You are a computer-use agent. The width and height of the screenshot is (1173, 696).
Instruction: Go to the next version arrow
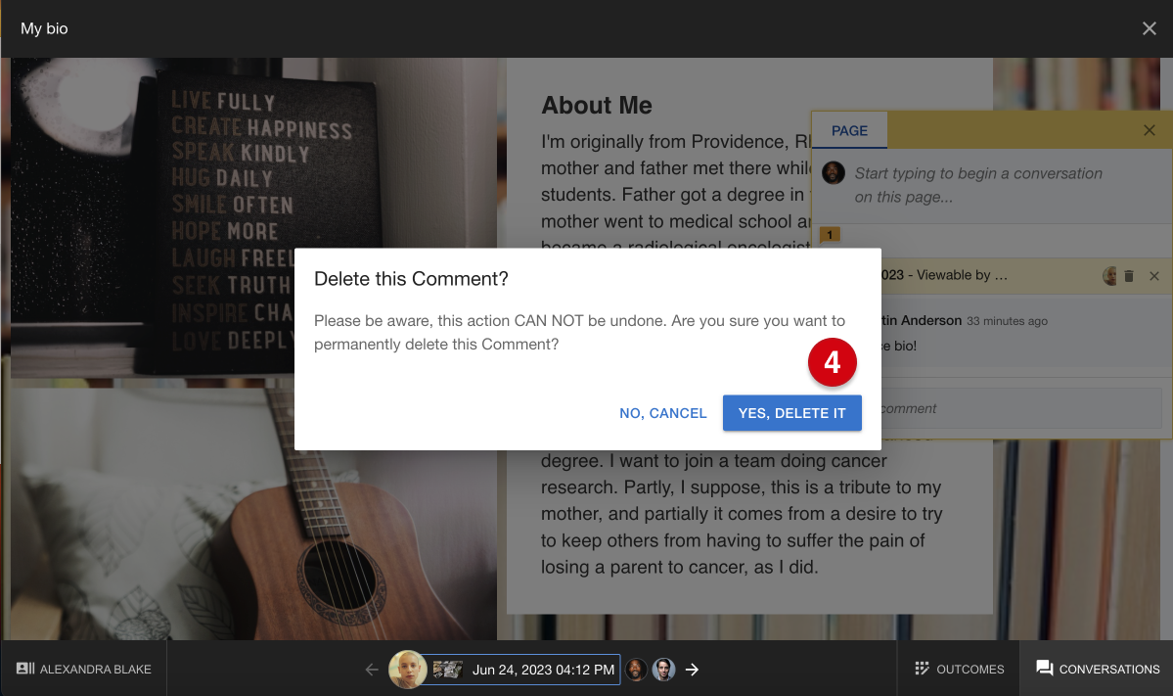point(692,669)
